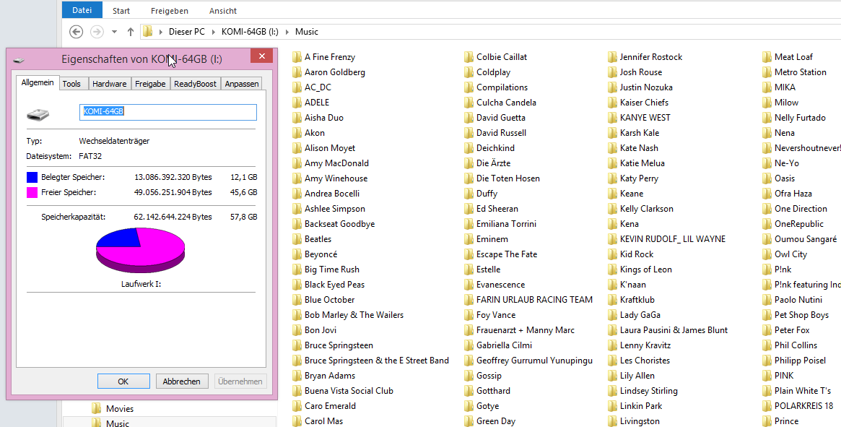Select the David Guetta folder icon
841x427 pixels.
point(469,118)
